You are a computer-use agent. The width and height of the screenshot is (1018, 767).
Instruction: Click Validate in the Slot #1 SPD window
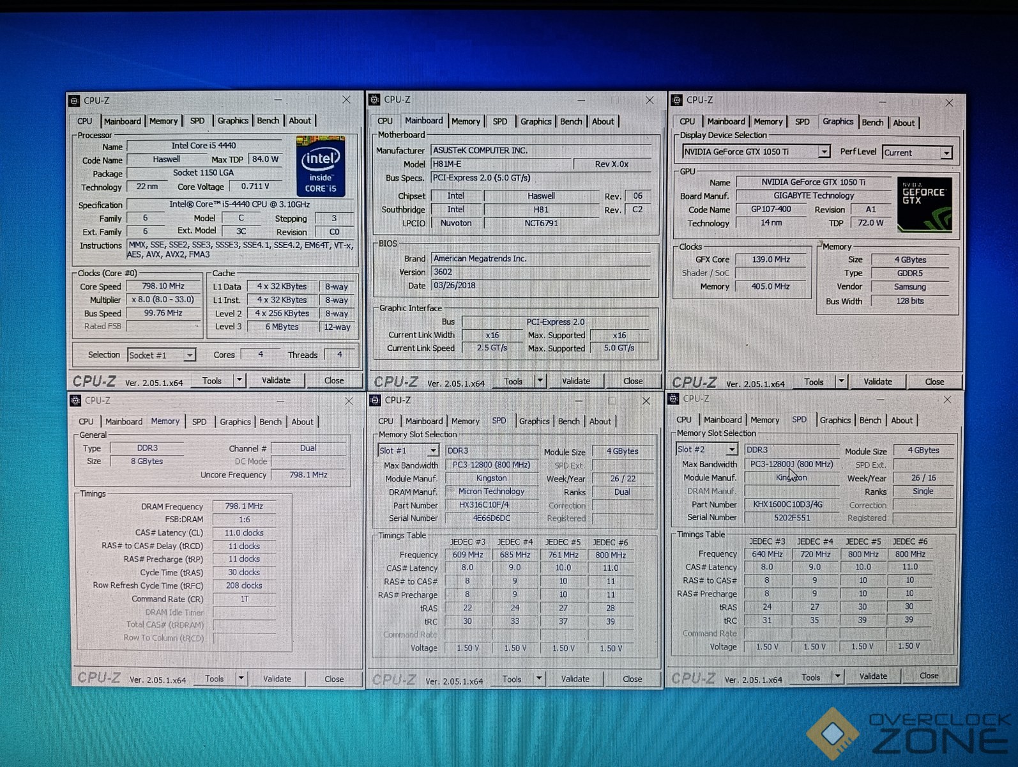(x=575, y=679)
